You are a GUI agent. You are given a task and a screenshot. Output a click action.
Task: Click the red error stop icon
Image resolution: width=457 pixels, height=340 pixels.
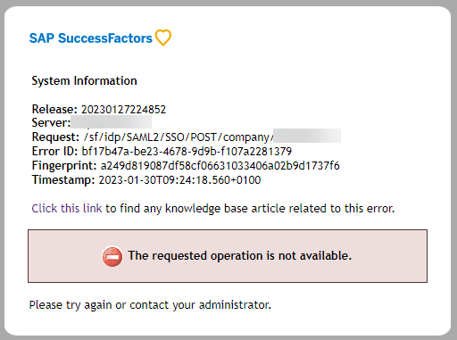112,256
